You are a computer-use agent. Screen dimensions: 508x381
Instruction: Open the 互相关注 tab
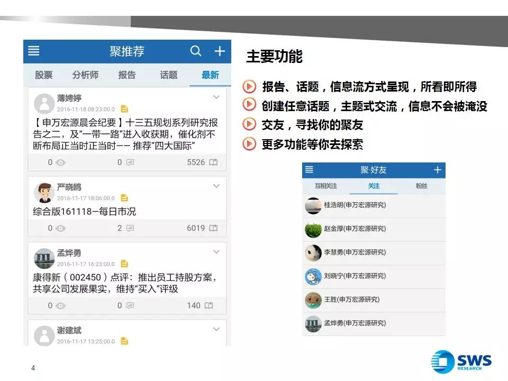tap(326, 186)
